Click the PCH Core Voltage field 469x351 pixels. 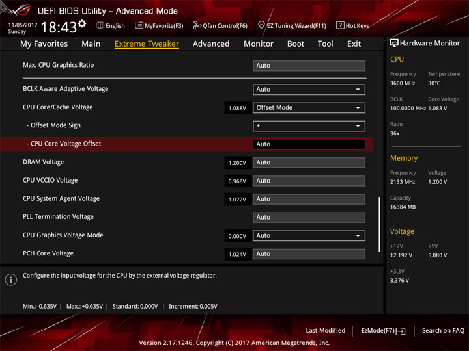point(309,253)
